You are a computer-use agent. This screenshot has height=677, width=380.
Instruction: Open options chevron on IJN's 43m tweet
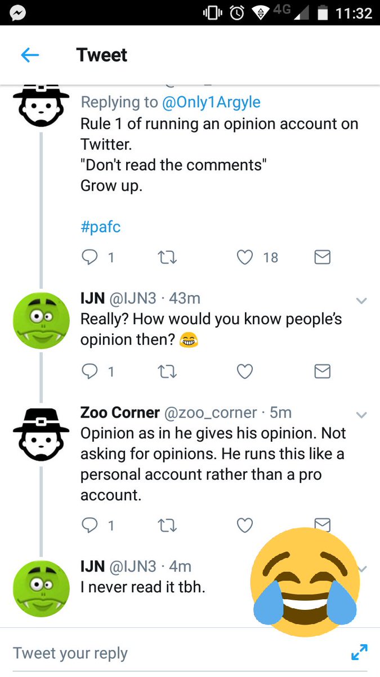tap(361, 301)
